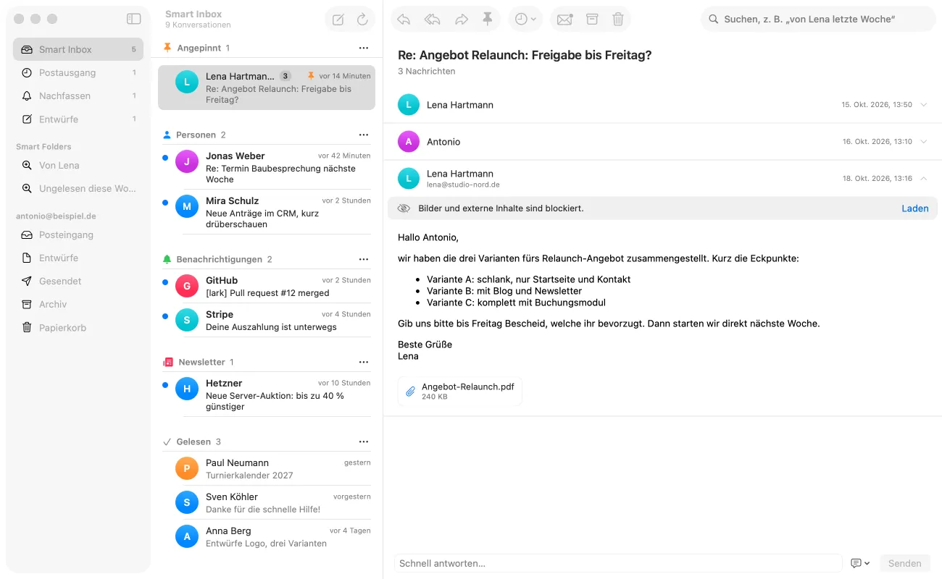Click the Reply arrow icon

coord(404,20)
